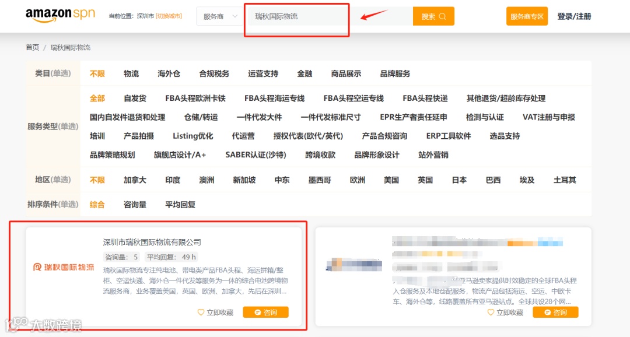This screenshot has height=337, width=630.
Task: Choose the FBA头程快递 service type
Action: pos(425,98)
